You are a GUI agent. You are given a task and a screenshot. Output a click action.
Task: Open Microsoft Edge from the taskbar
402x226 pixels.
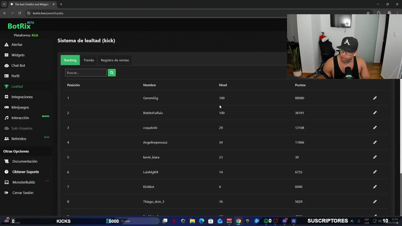(x=201, y=221)
